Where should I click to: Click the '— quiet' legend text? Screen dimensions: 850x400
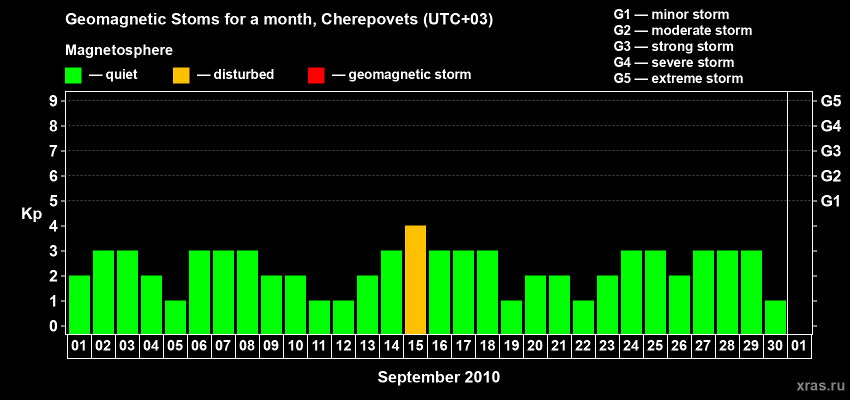pyautogui.click(x=113, y=74)
